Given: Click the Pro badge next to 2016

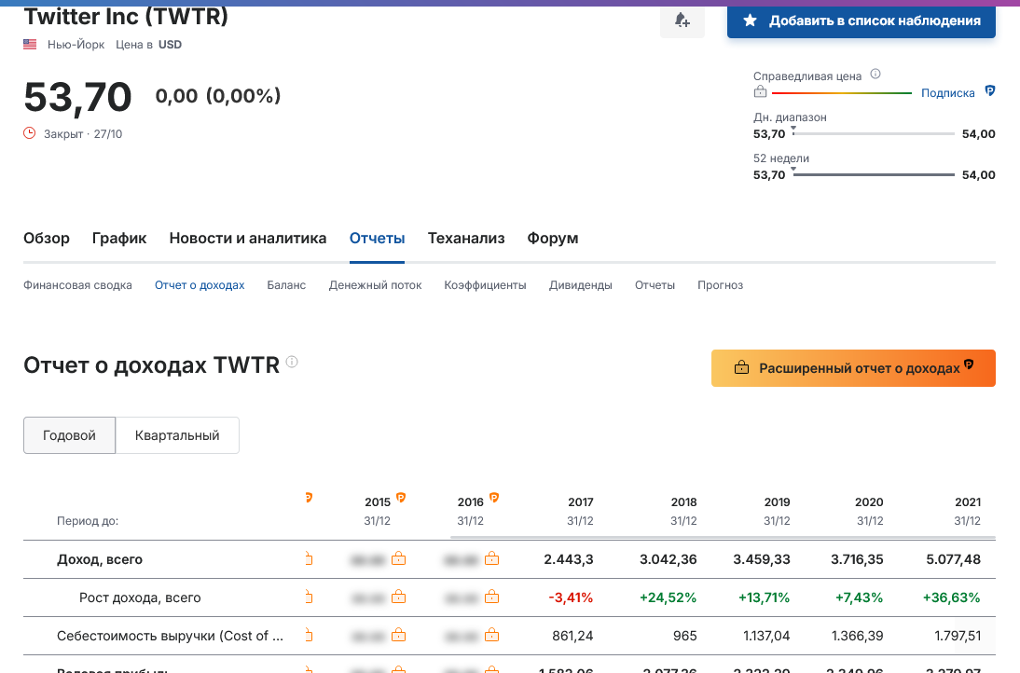Looking at the screenshot, I should pos(494,498).
